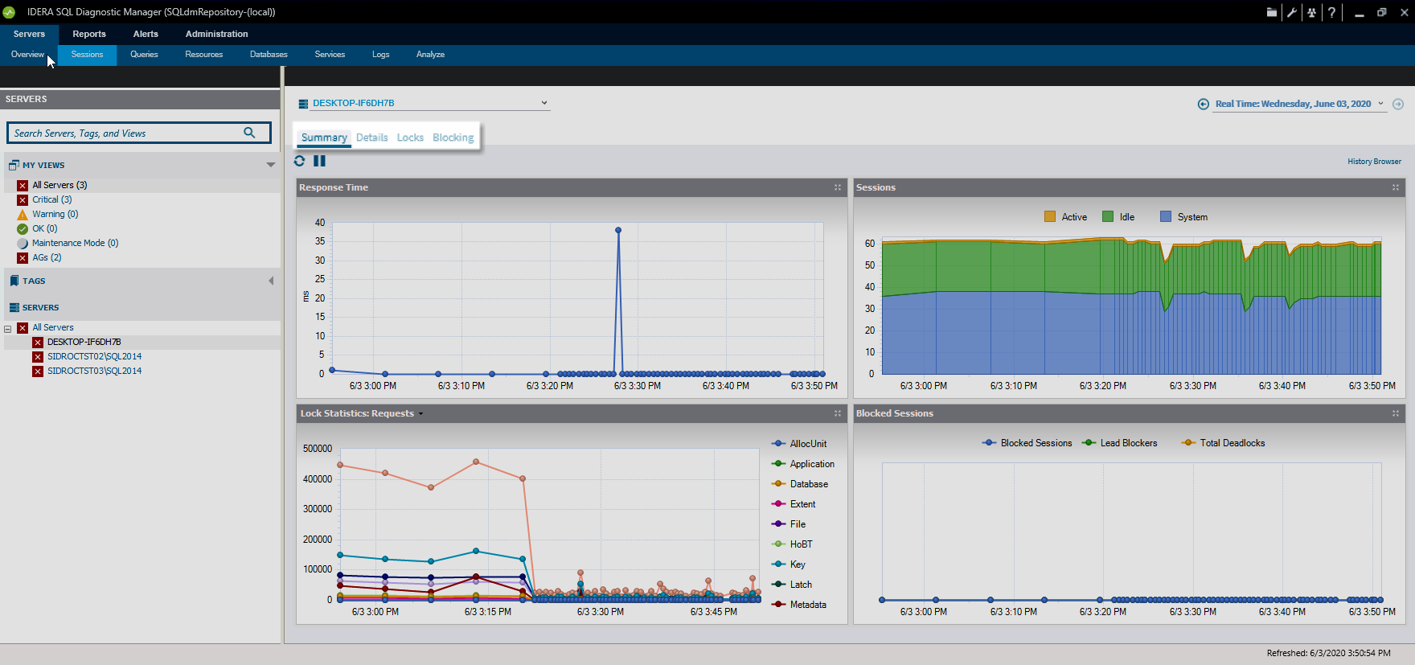Open the History Browser link

[x=1374, y=162]
